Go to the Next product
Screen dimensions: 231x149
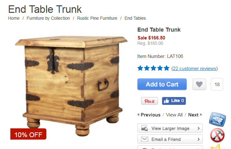(x=195, y=115)
